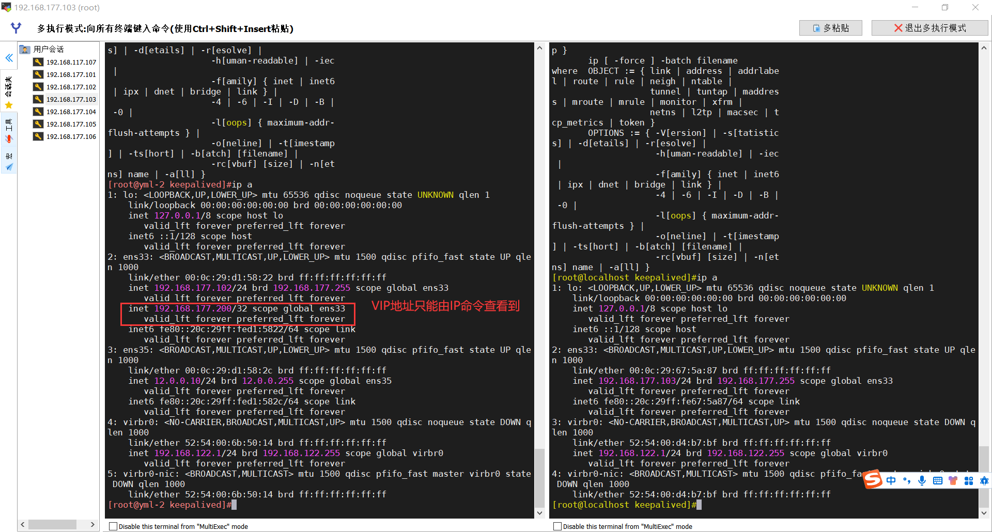
Task: Click the MultiExec fork icon in the header
Action: 16,28
